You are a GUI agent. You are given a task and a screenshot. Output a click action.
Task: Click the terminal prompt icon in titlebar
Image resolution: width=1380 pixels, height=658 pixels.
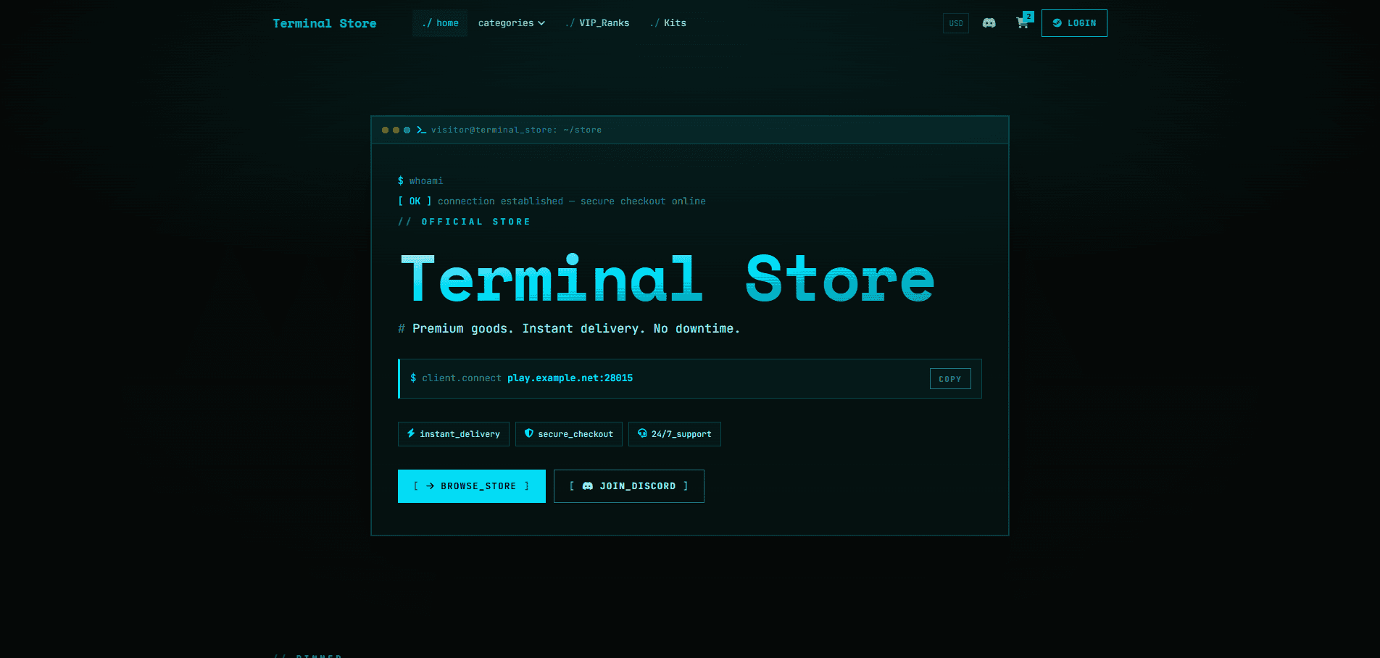tap(421, 130)
